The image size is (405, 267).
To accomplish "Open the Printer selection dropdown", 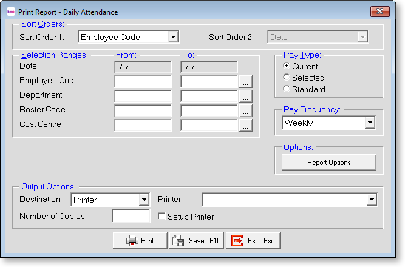I will (x=370, y=200).
